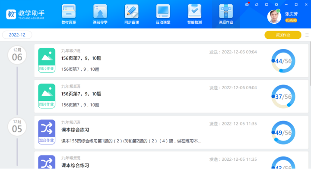Click the 九年级7班 label on first assignment
The image size is (311, 169).
(x=71, y=51)
